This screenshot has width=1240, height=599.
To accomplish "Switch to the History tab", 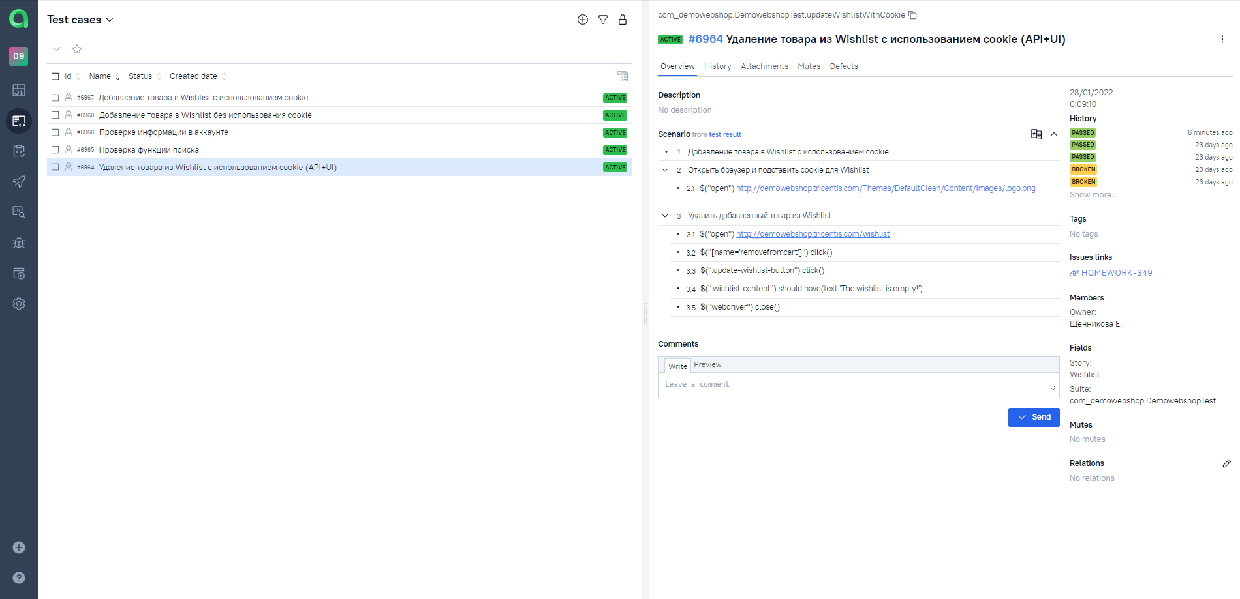I will [717, 66].
